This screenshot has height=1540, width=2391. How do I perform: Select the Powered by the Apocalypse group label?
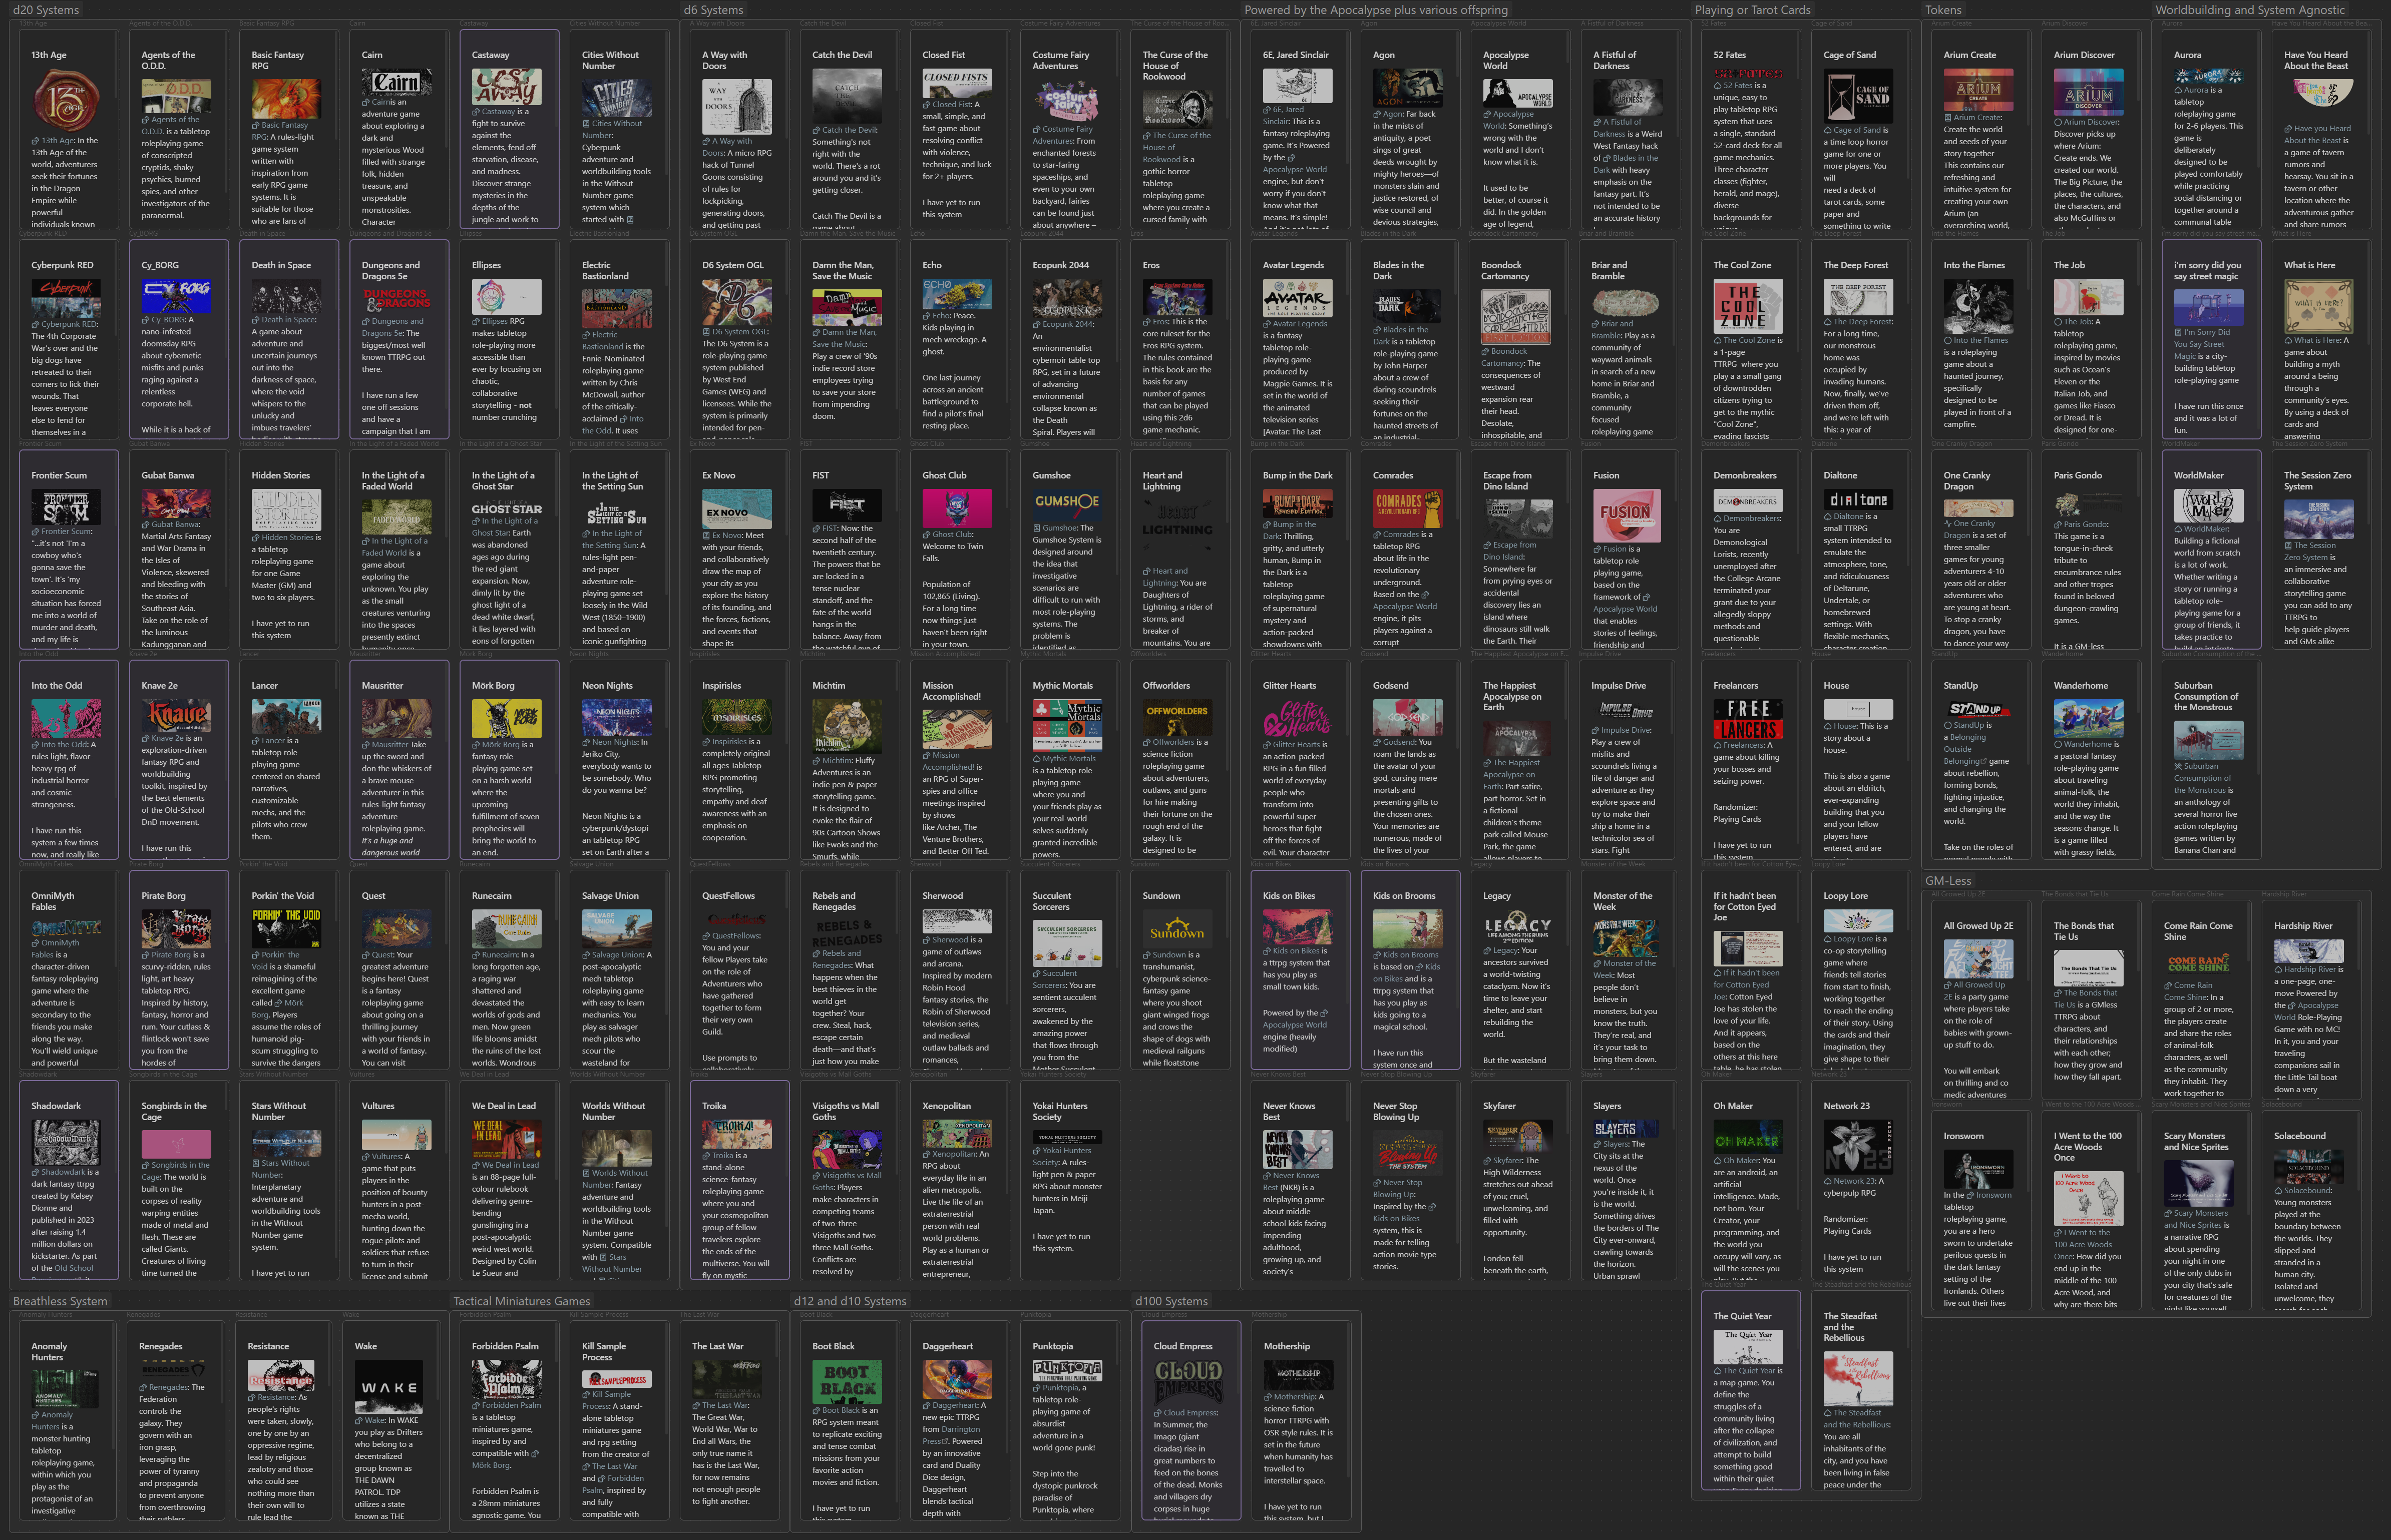[x=1376, y=10]
